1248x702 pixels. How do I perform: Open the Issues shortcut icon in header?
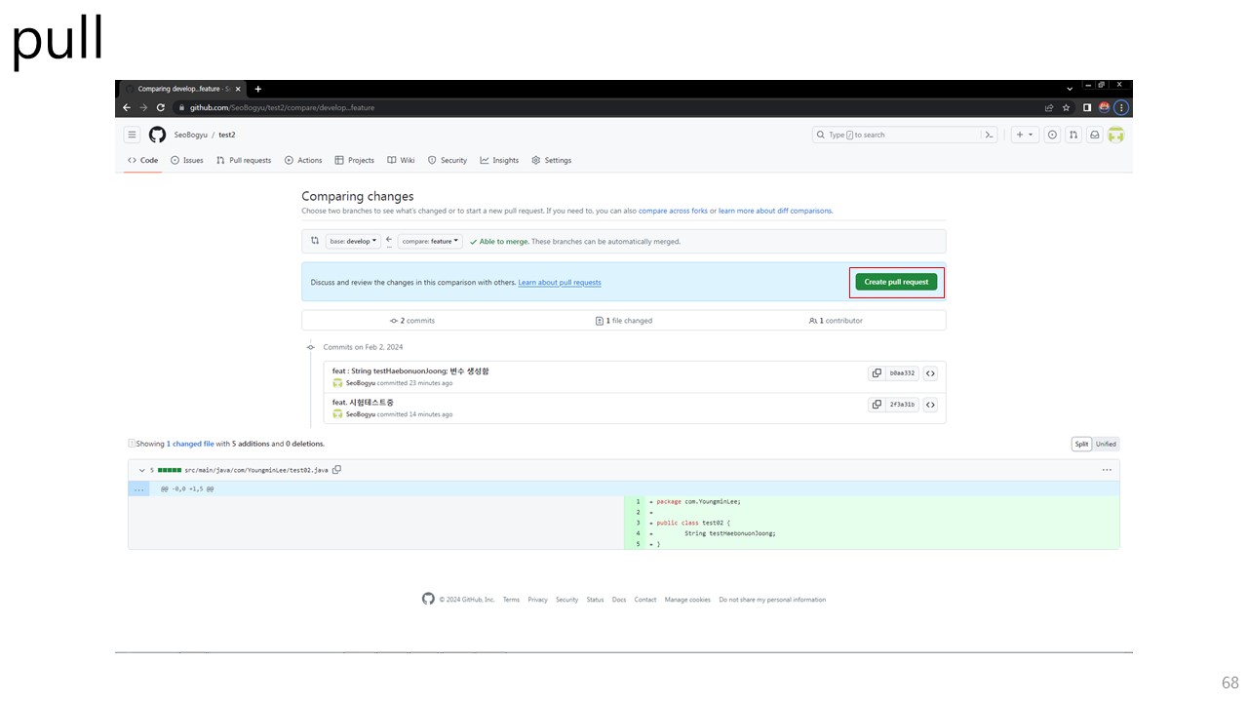click(x=1052, y=135)
